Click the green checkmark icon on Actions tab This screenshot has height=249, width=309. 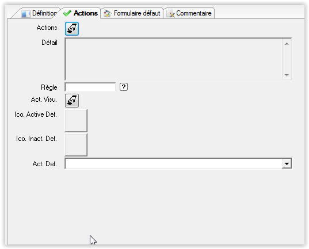click(67, 13)
